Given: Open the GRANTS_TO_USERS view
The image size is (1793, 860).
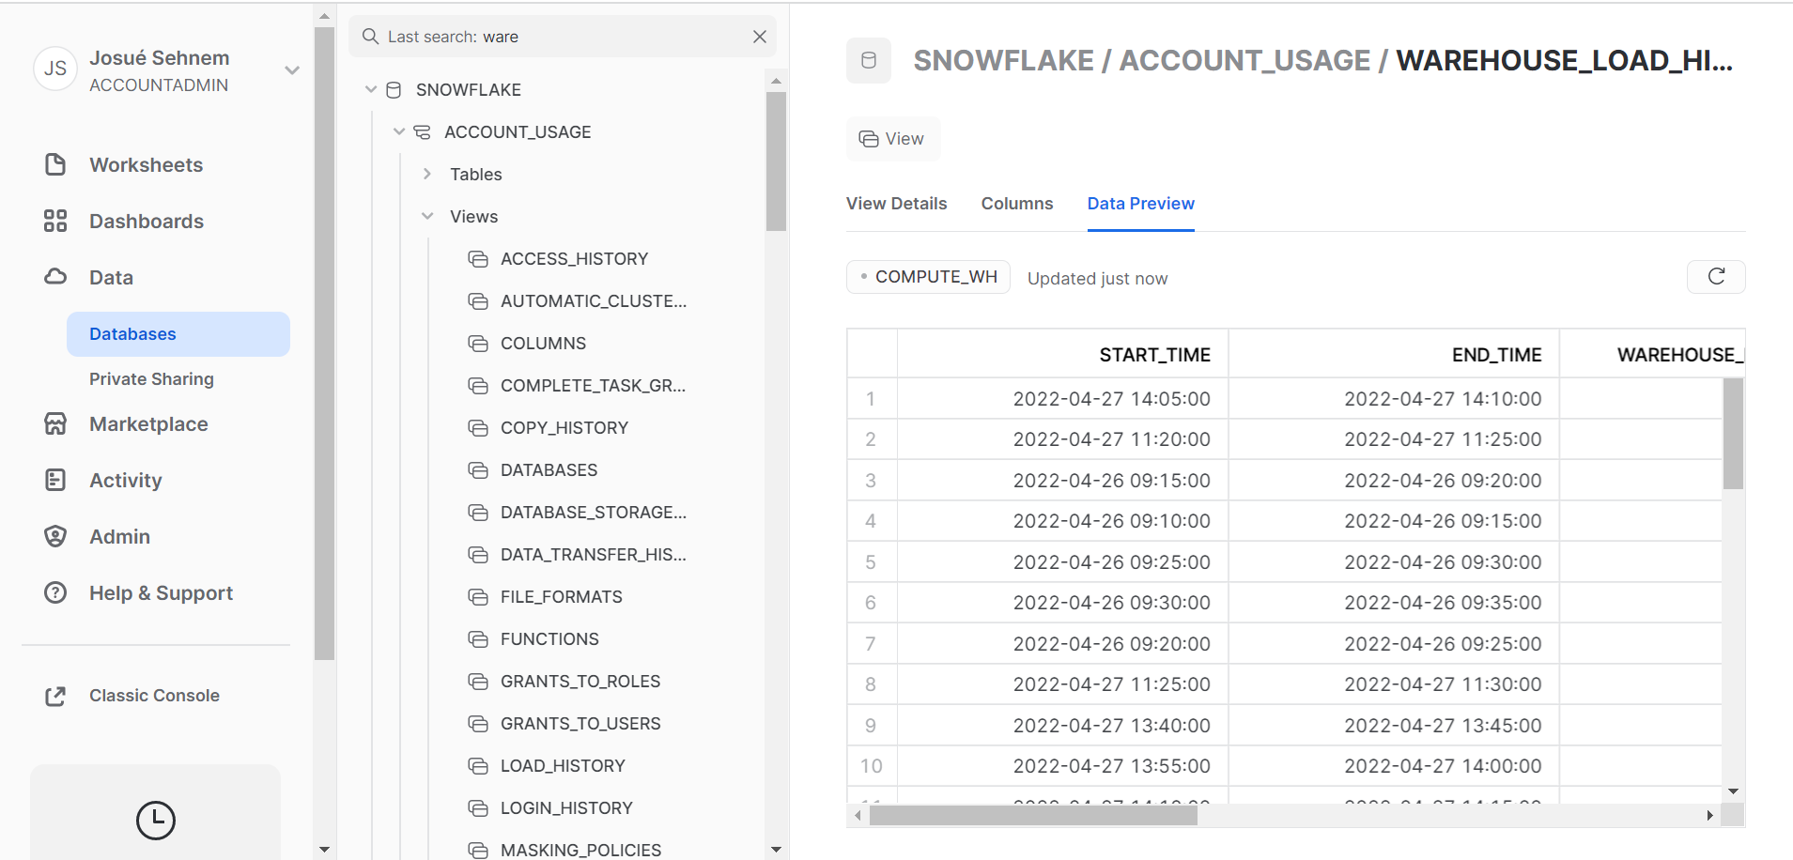Looking at the screenshot, I should pos(580,724).
